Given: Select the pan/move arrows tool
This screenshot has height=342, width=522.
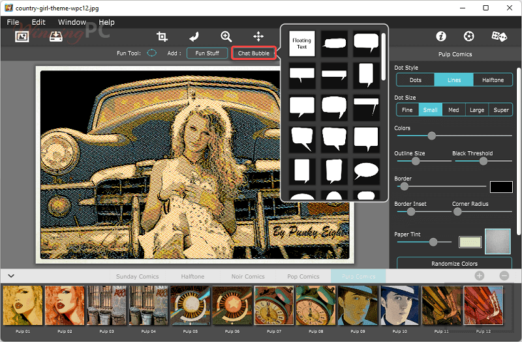Looking at the screenshot, I should 258,36.
